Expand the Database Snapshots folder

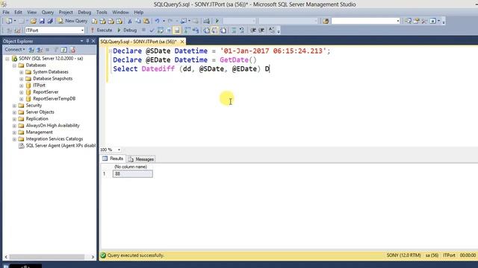pyautogui.click(x=22, y=79)
